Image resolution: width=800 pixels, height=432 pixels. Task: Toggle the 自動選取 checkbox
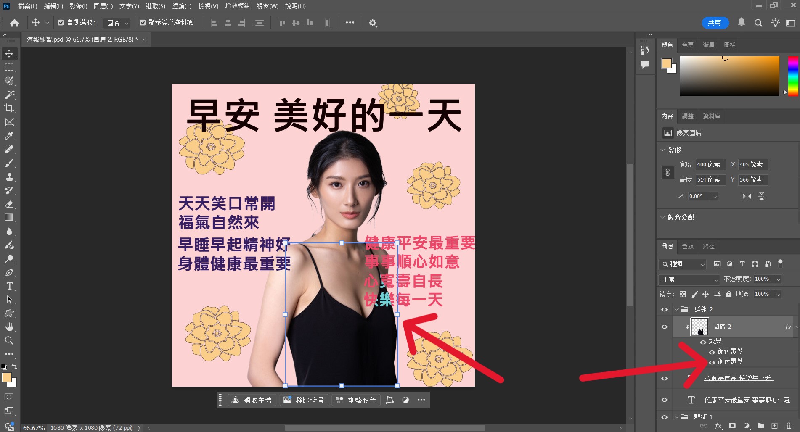coord(61,23)
